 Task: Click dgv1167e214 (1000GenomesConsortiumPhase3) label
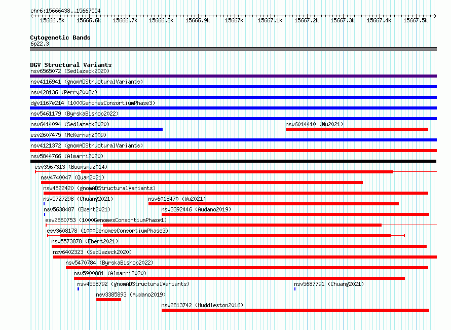(x=93, y=103)
